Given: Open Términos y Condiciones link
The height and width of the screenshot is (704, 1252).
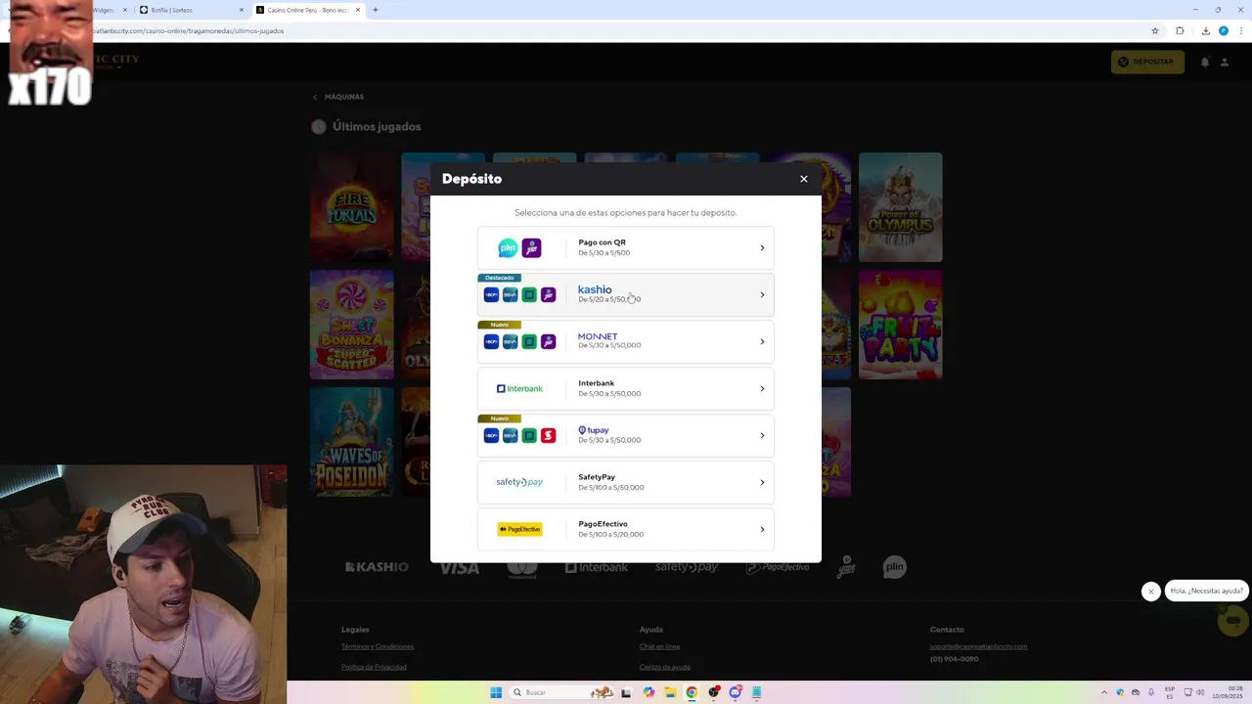Looking at the screenshot, I should tap(378, 646).
